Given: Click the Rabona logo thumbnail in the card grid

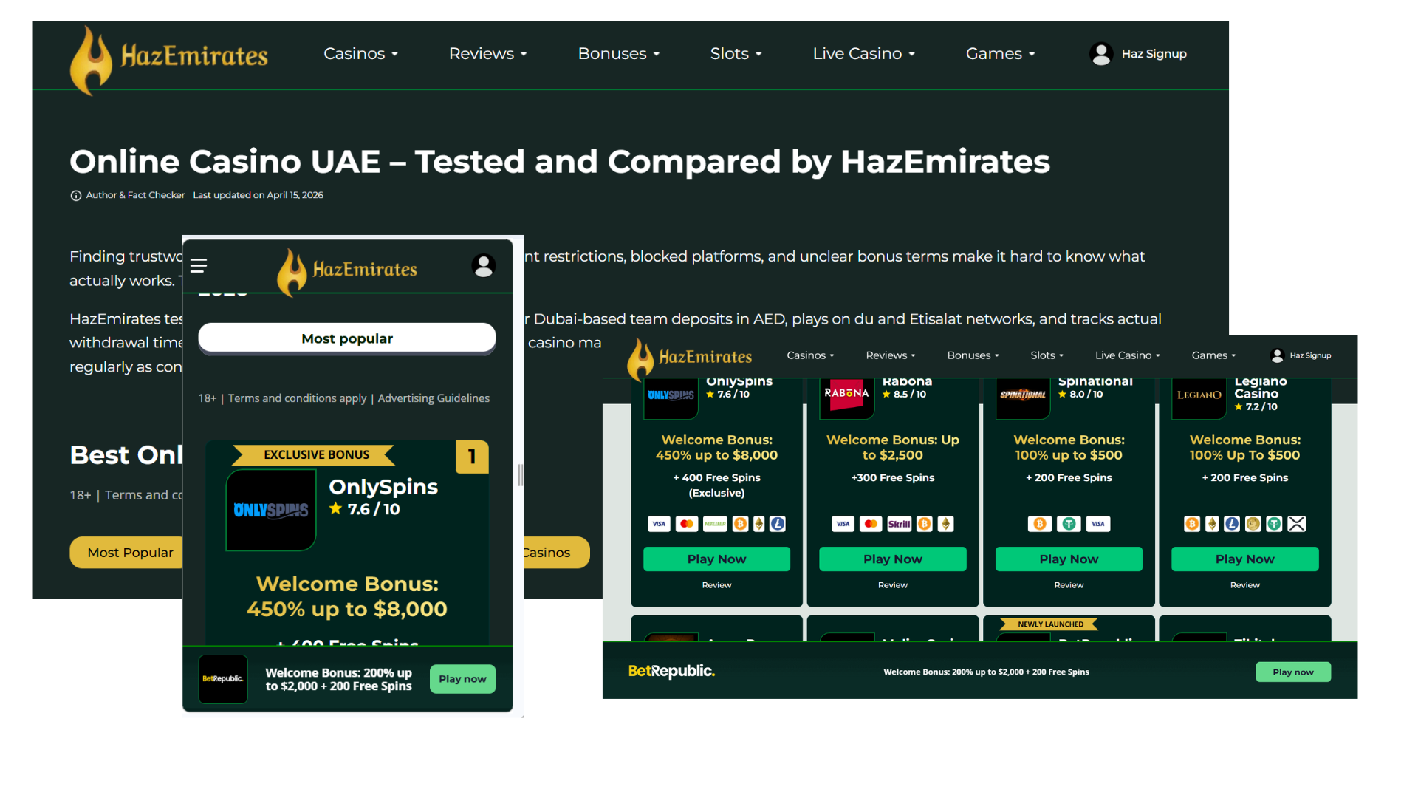Looking at the screenshot, I should (x=846, y=398).
